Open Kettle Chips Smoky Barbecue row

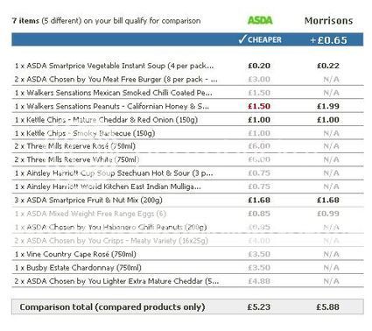tap(187, 133)
